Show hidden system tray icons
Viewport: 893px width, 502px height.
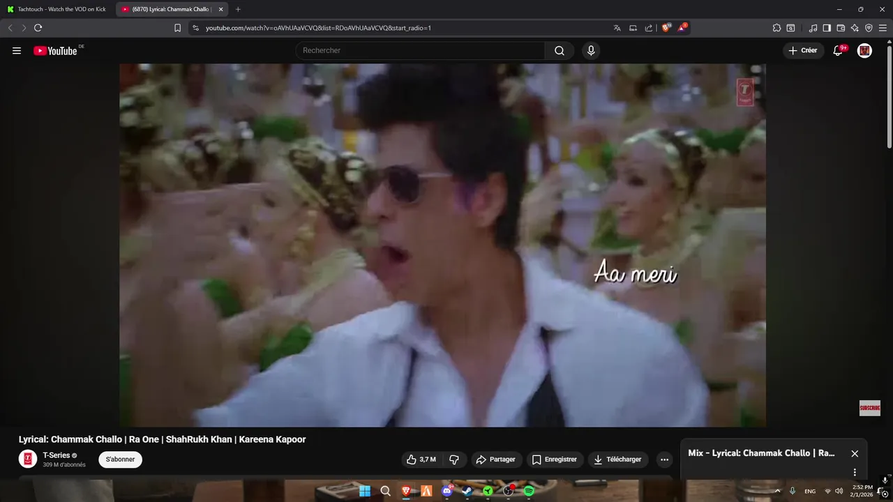[777, 491]
